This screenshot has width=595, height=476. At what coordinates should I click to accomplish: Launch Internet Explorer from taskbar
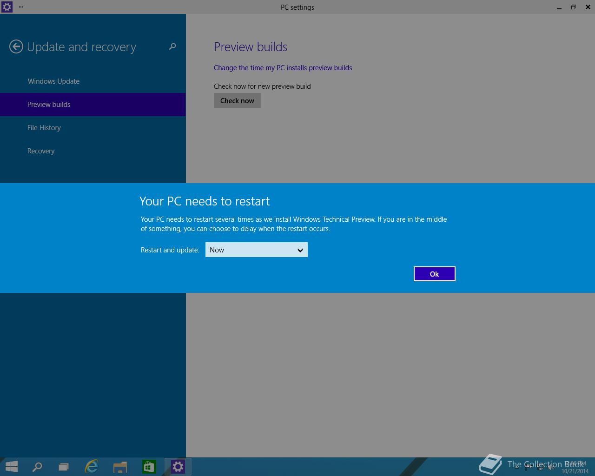(92, 467)
